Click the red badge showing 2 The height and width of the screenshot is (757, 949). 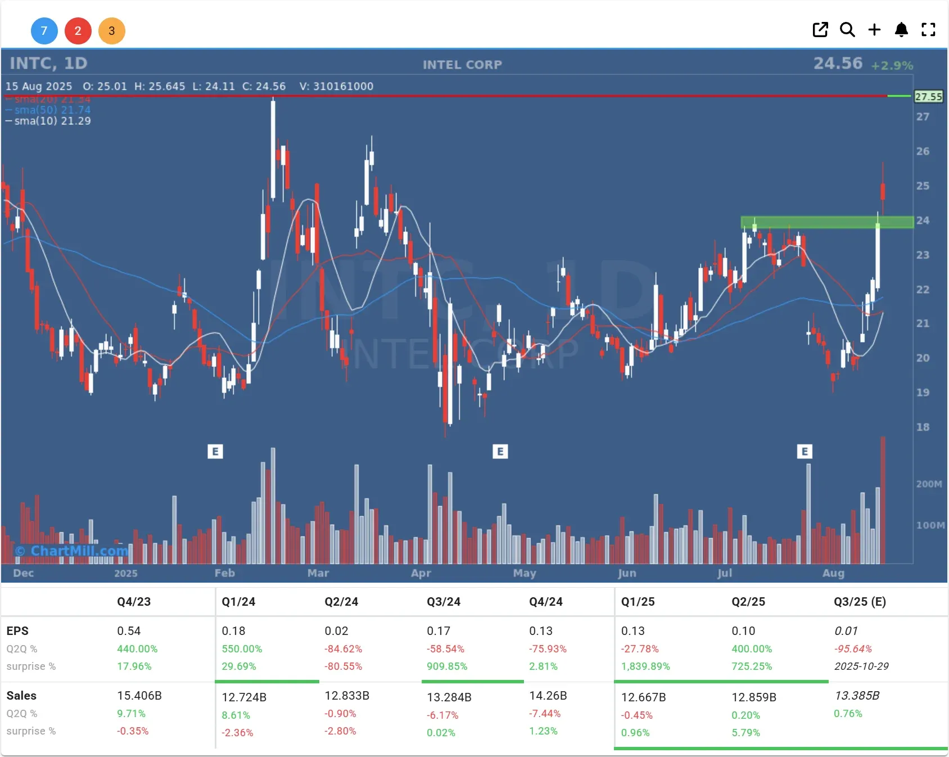coord(78,31)
